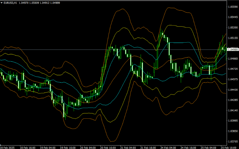Click the 1.03850 price axis value
239x149 pixels.
click(x=232, y=131)
